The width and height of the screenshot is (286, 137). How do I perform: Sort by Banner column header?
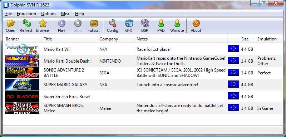(23, 39)
